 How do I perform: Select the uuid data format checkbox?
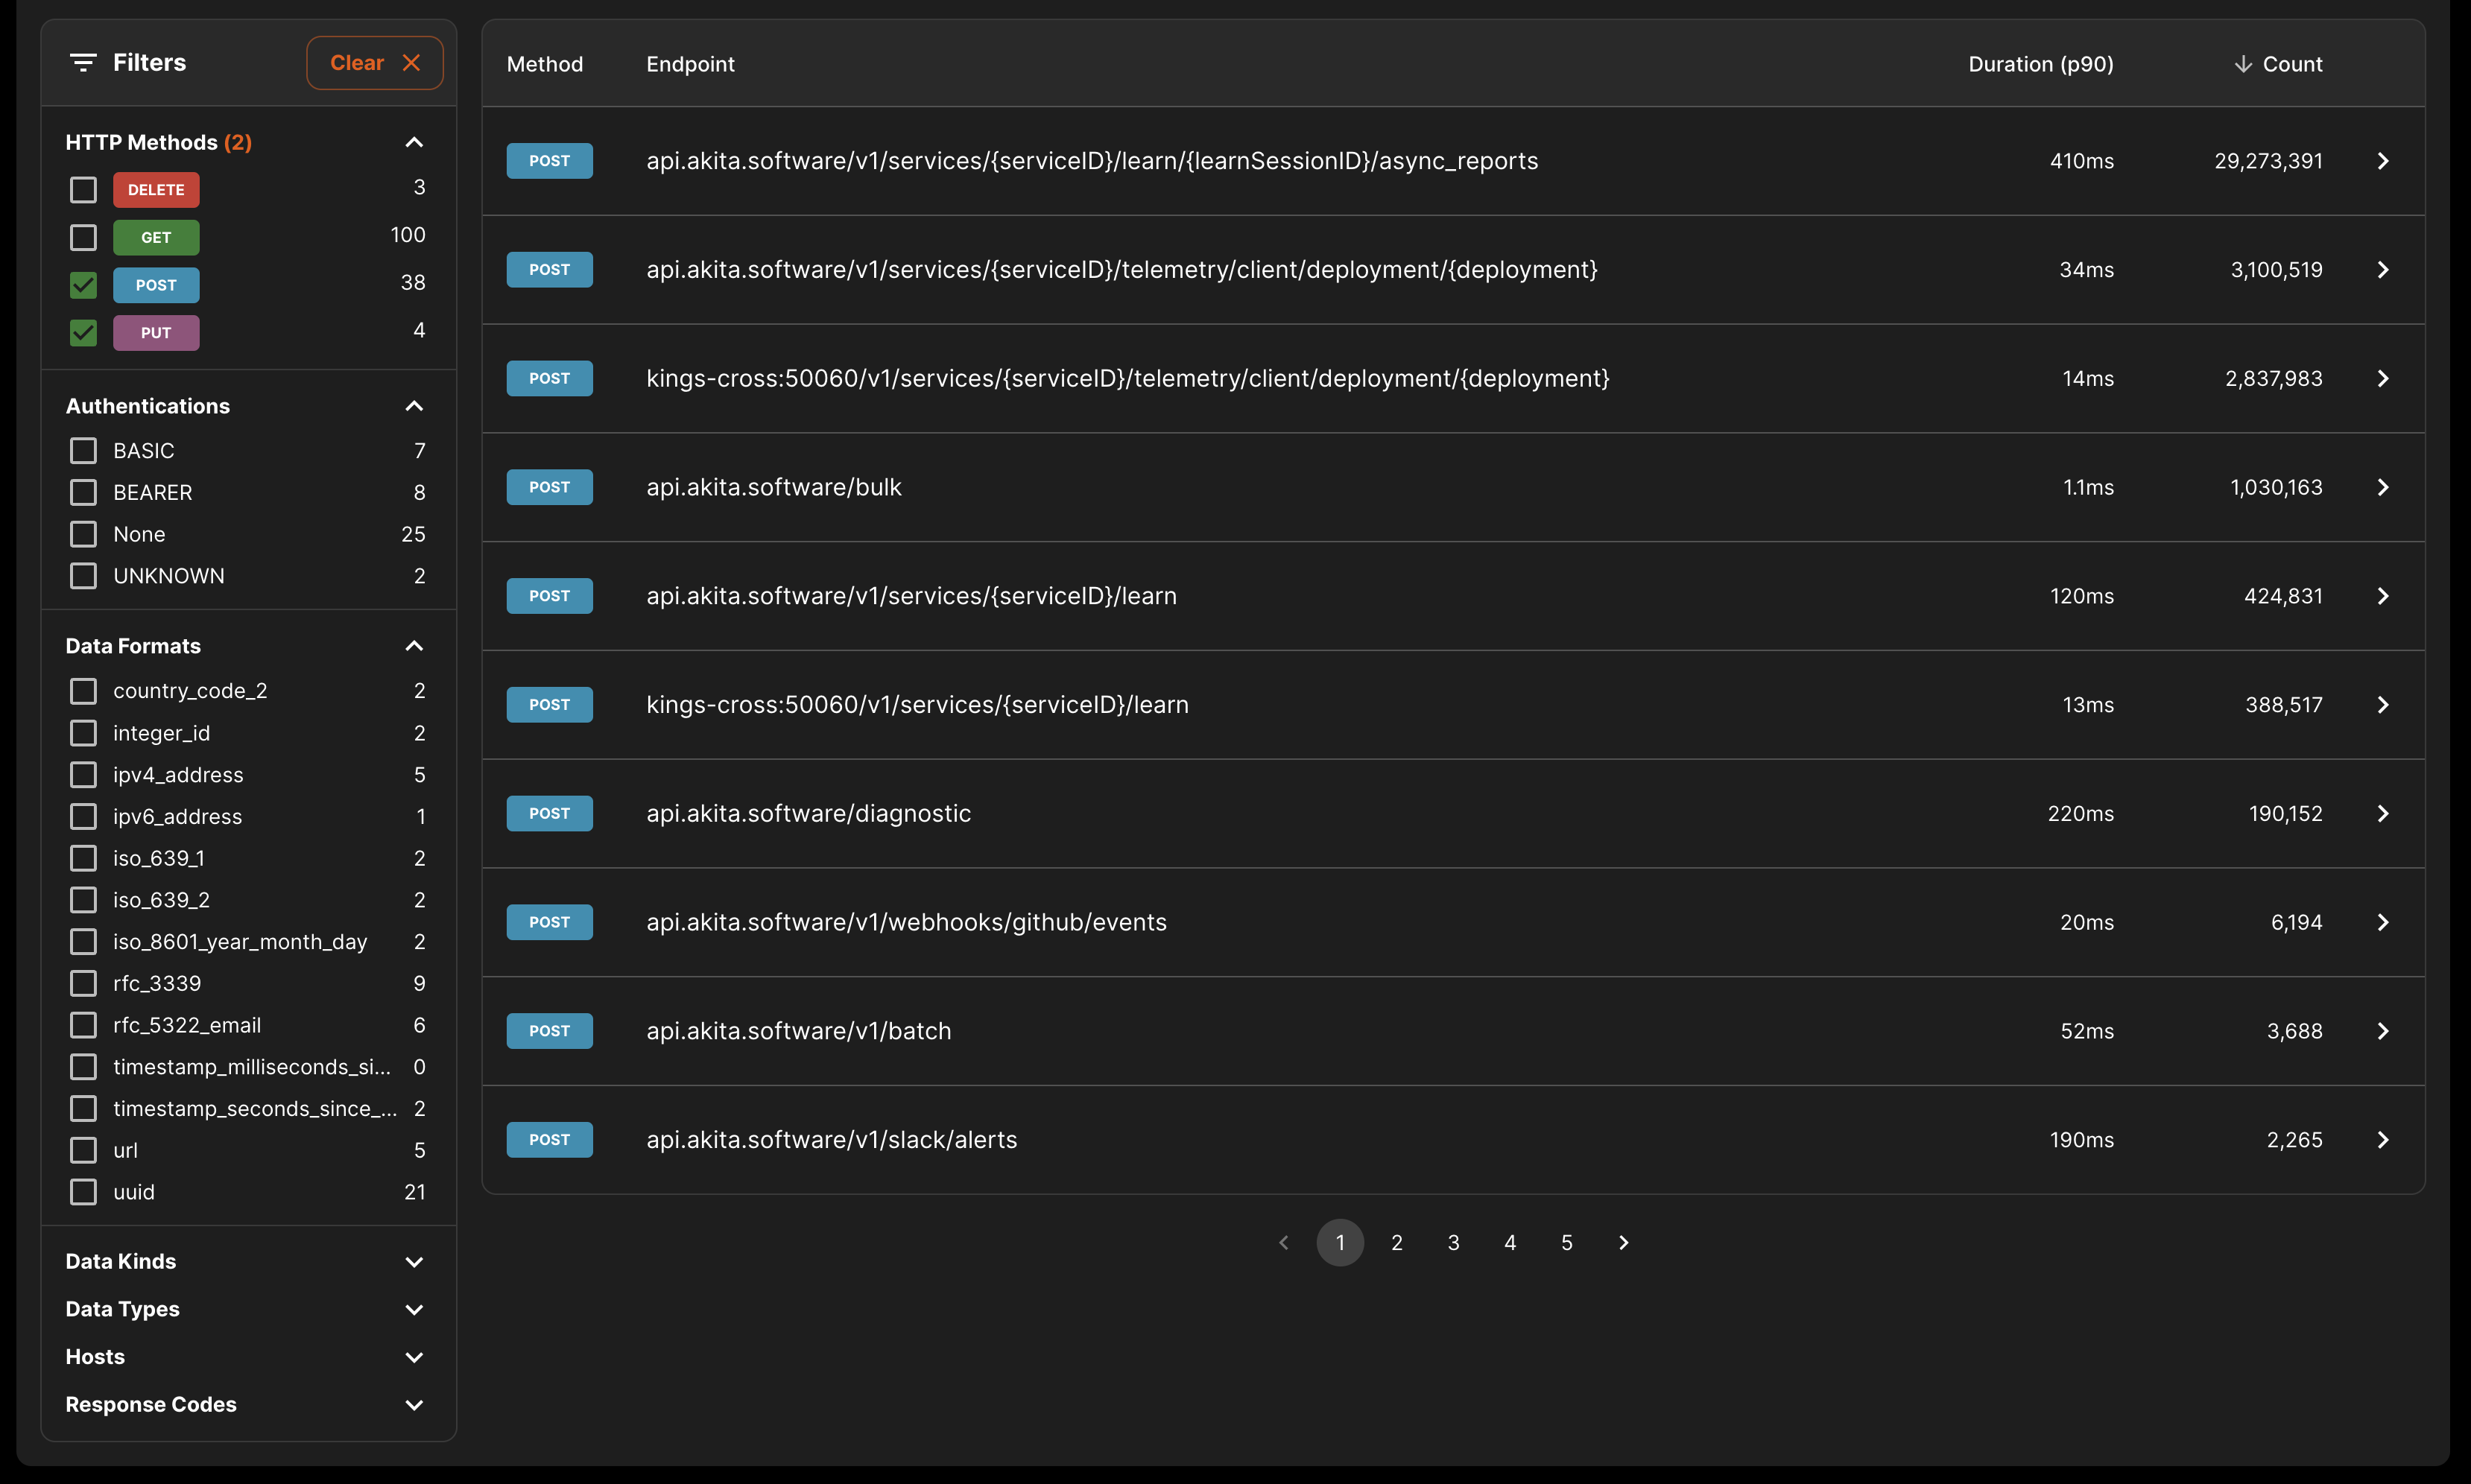tap(84, 1192)
